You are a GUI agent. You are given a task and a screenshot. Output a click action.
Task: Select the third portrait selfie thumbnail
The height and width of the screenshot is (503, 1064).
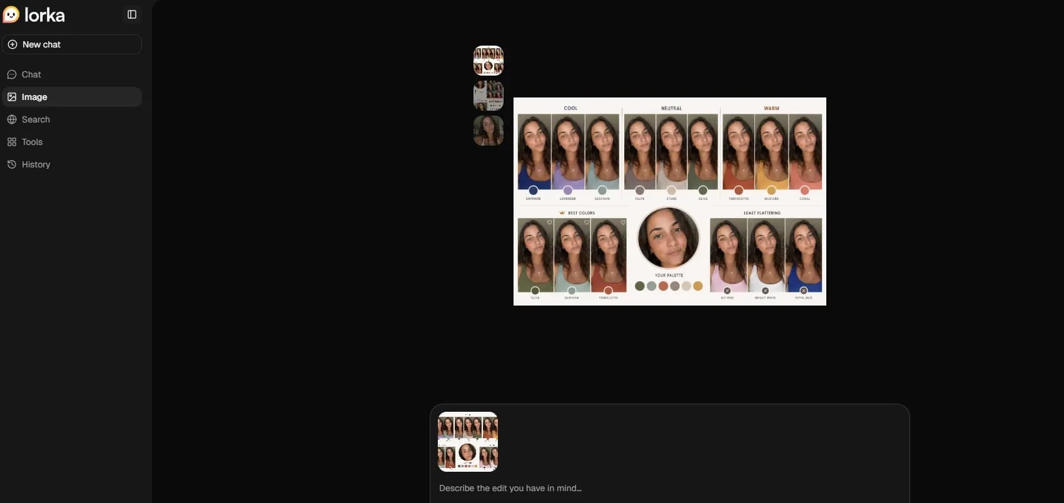[x=488, y=131]
